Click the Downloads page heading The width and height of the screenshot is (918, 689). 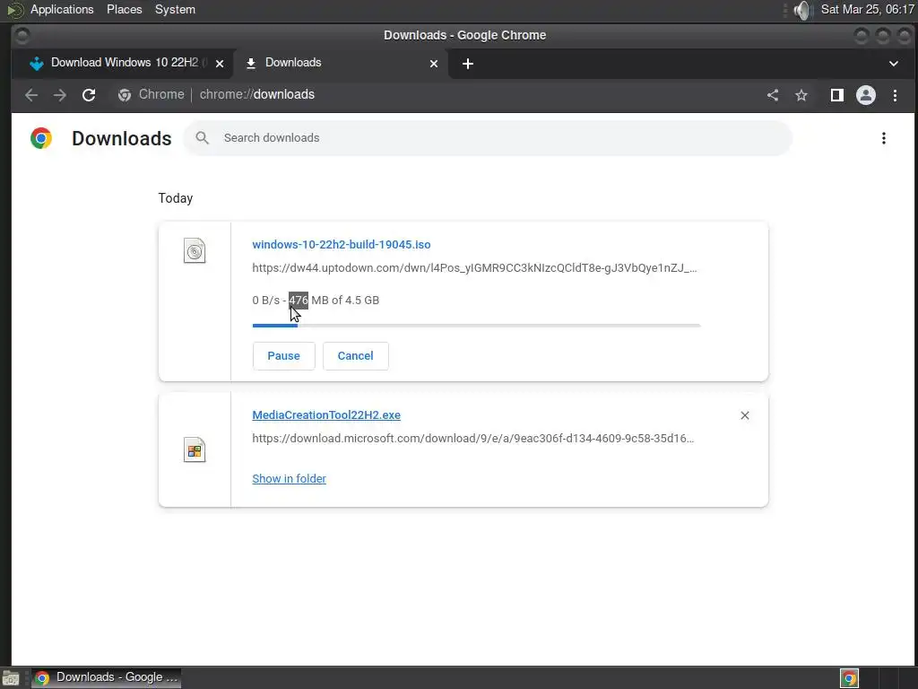tap(121, 138)
